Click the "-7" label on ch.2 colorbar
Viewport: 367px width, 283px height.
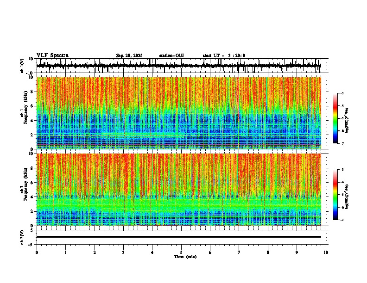point(342,220)
